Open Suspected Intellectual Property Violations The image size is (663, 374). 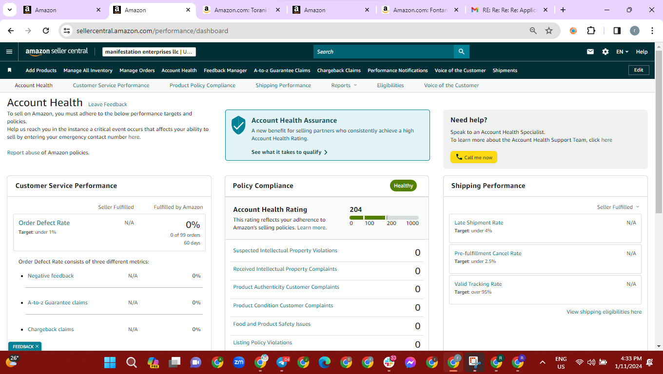coord(285,250)
